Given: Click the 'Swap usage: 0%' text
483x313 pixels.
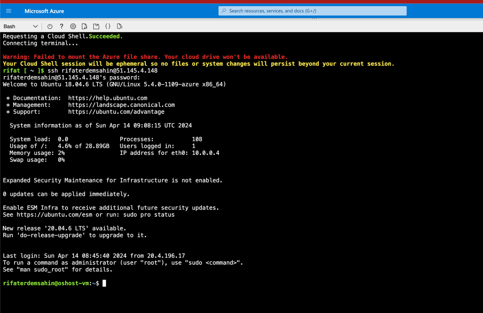Looking at the screenshot, I should point(37,160).
